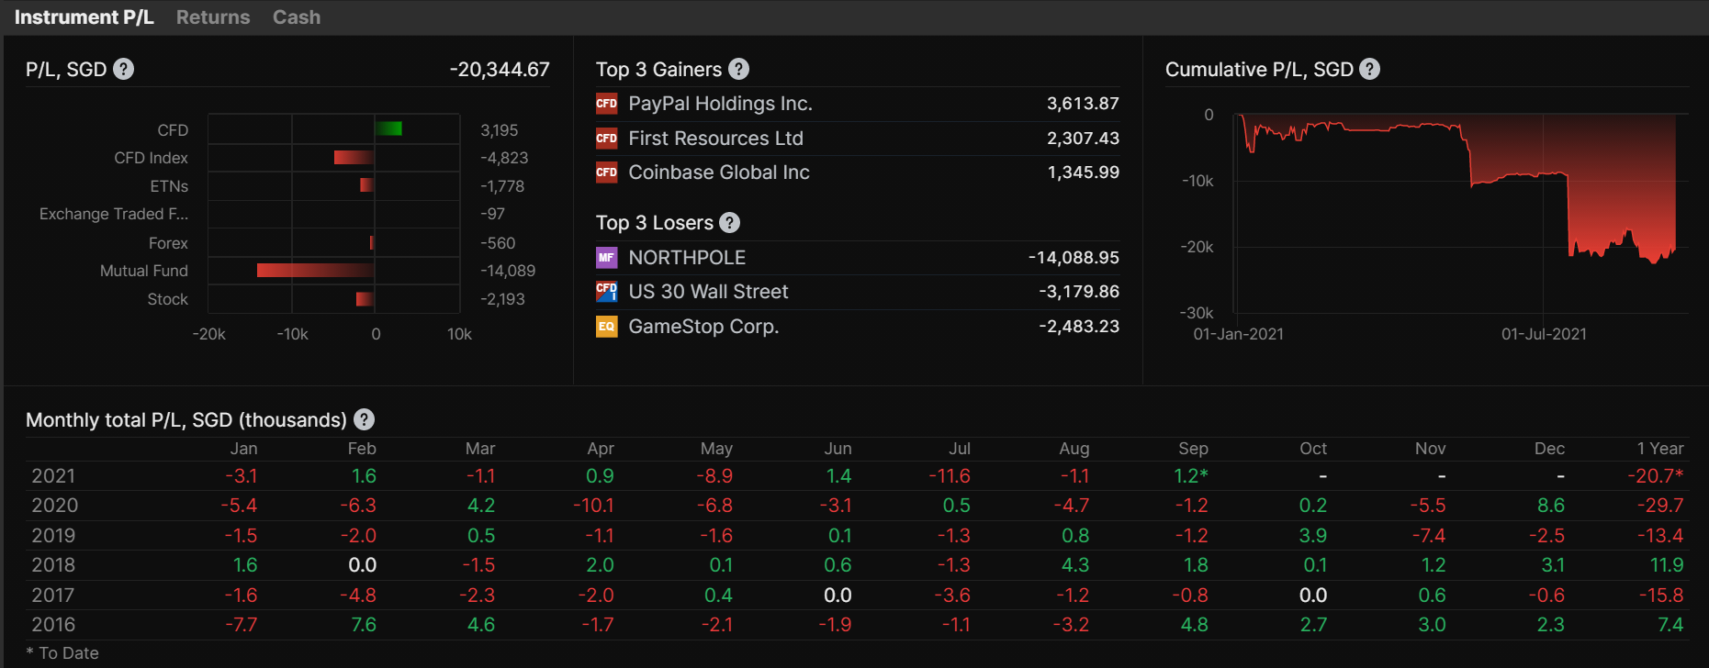The image size is (1709, 668).
Task: Click the red Stock bar in chart
Action: click(365, 299)
